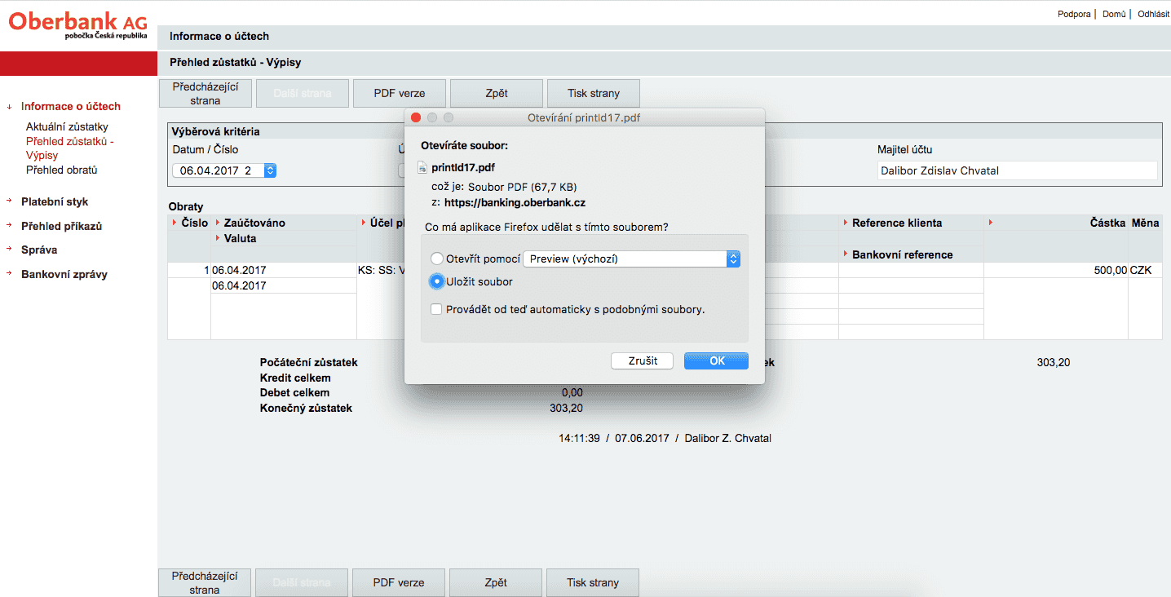Click the bottom Předcházející strana button
Viewport: 1171px width, 597px height.
(x=204, y=582)
